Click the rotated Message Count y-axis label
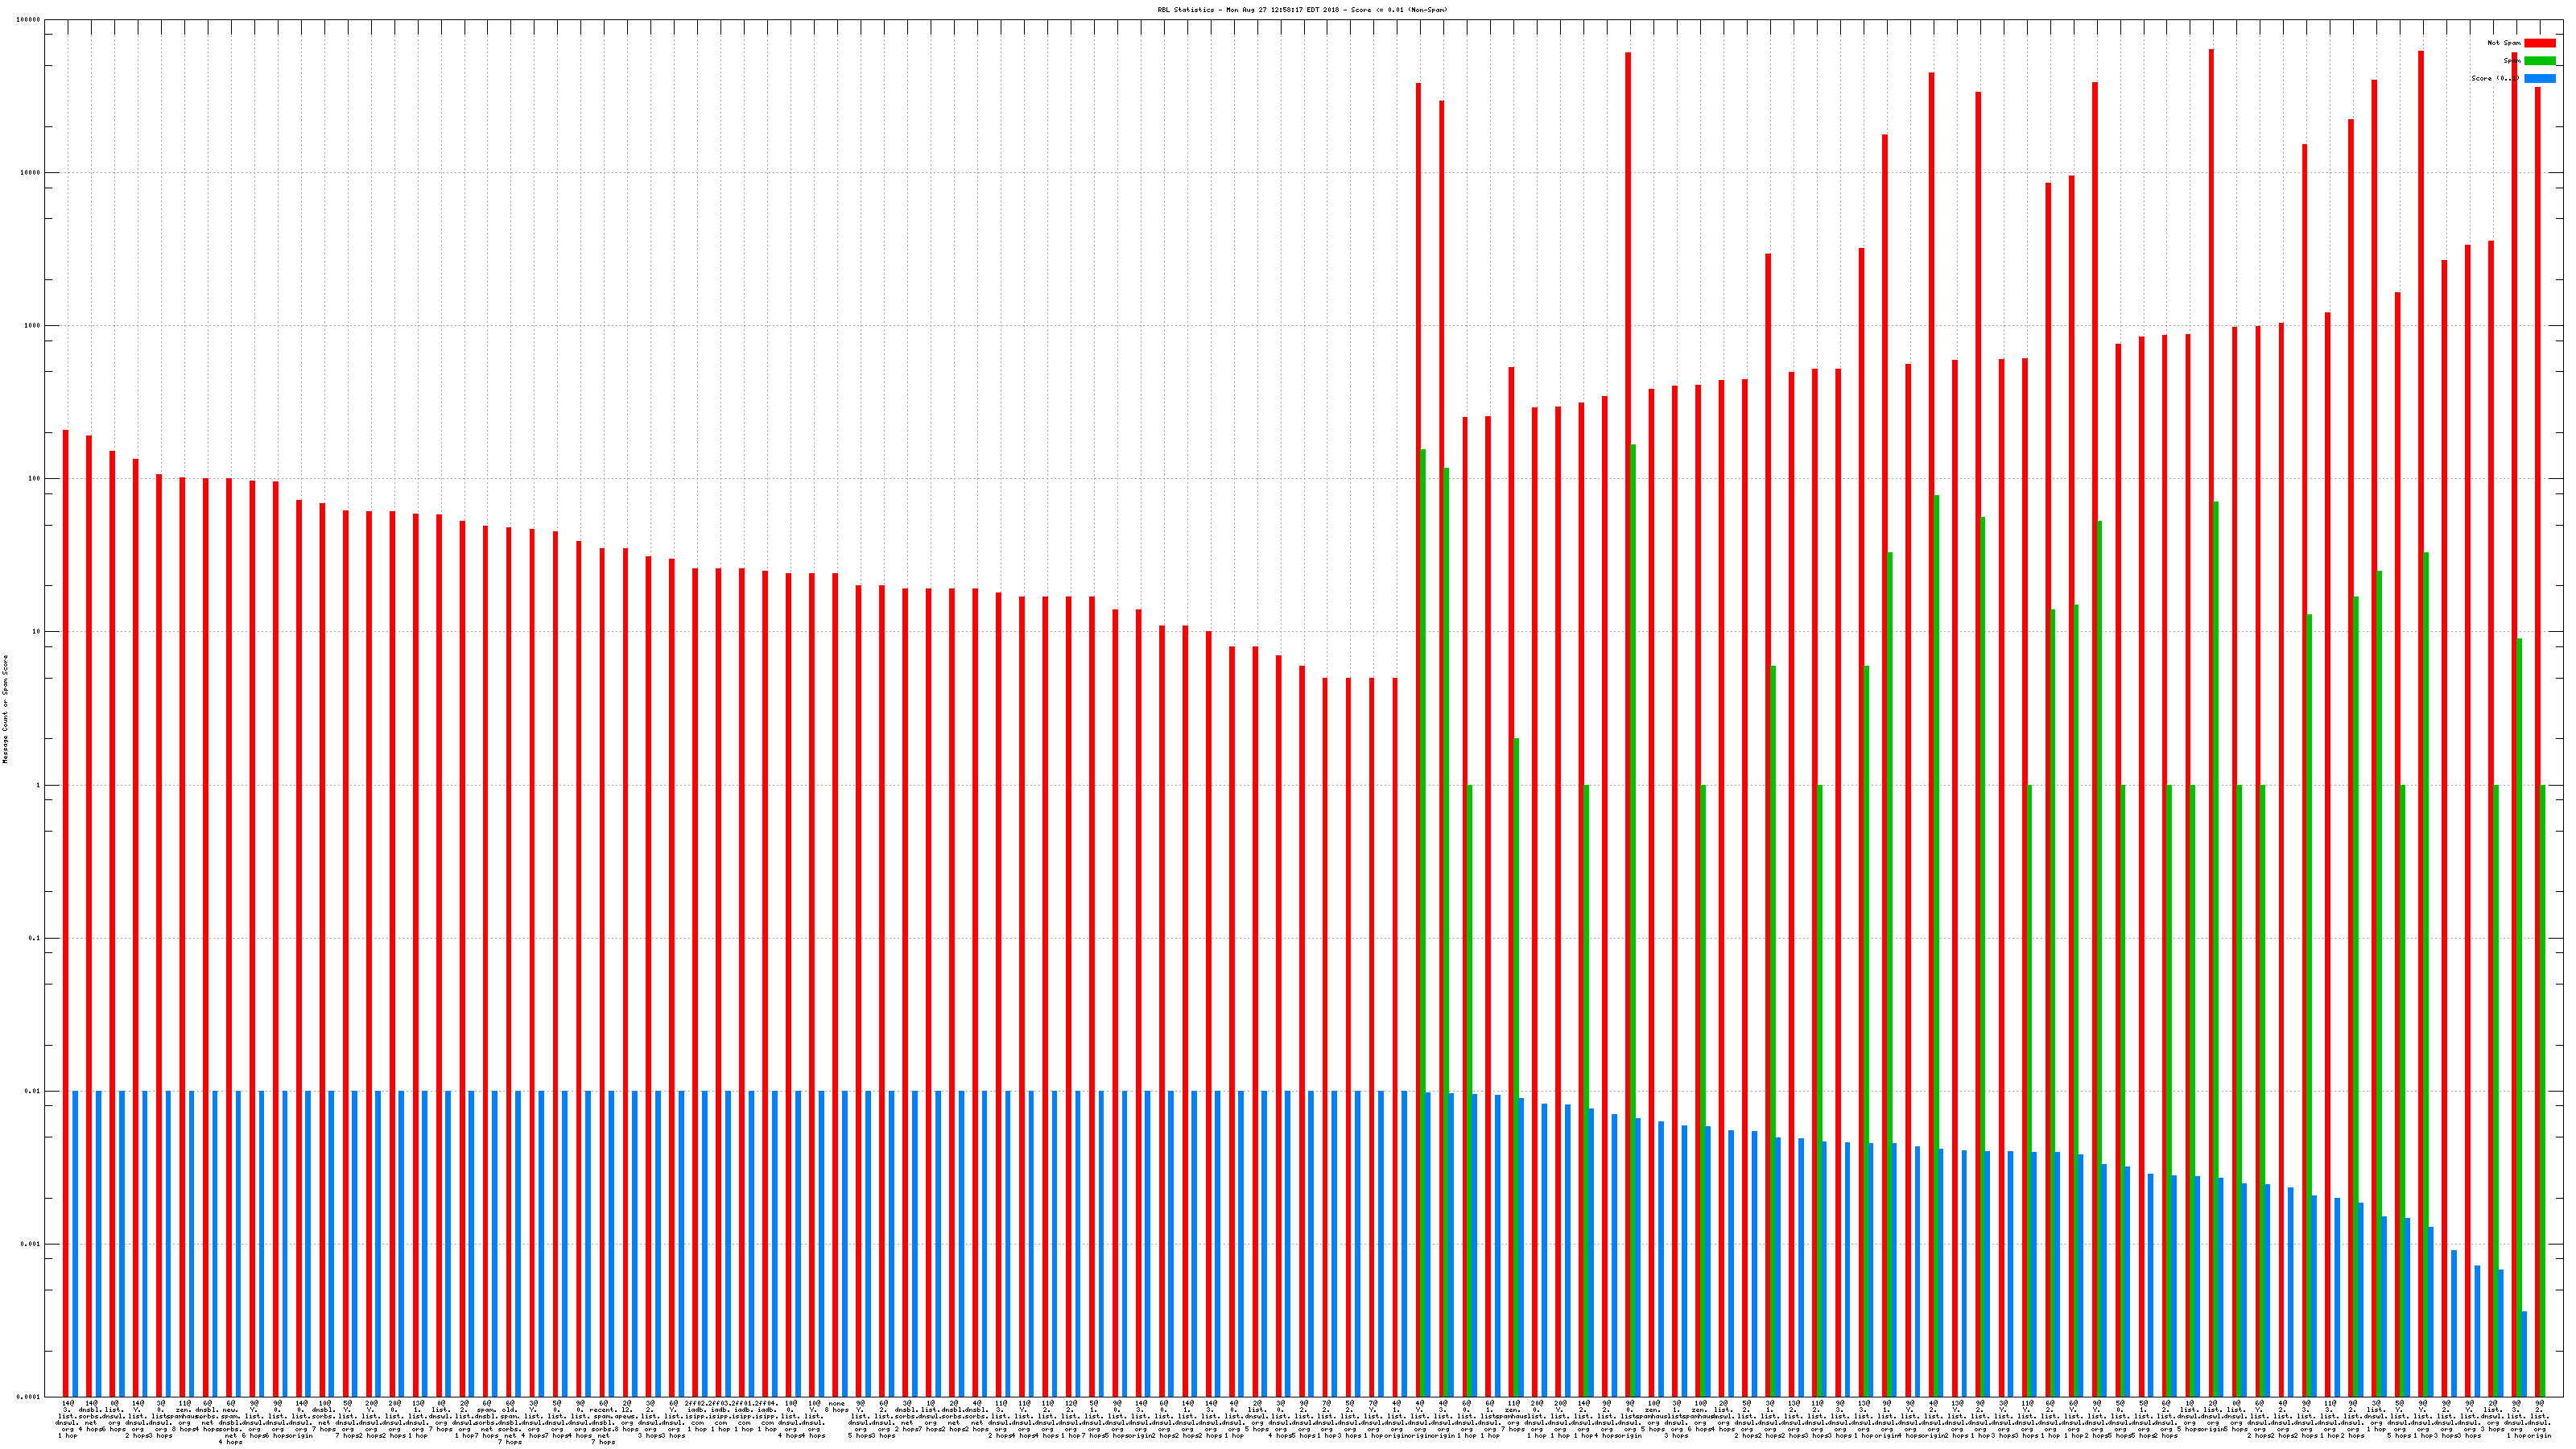Image resolution: width=2576 pixels, height=1449 pixels. [x=5, y=709]
